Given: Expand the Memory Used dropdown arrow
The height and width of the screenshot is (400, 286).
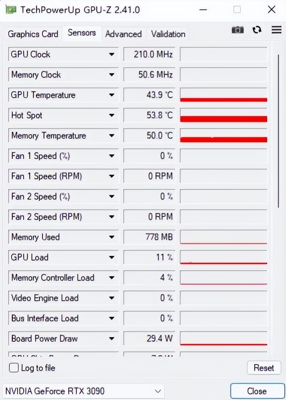Looking at the screenshot, I should (111, 237).
